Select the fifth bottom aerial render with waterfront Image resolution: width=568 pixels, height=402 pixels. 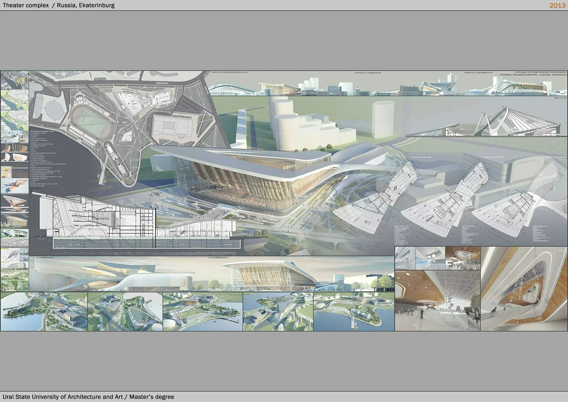tap(354, 311)
